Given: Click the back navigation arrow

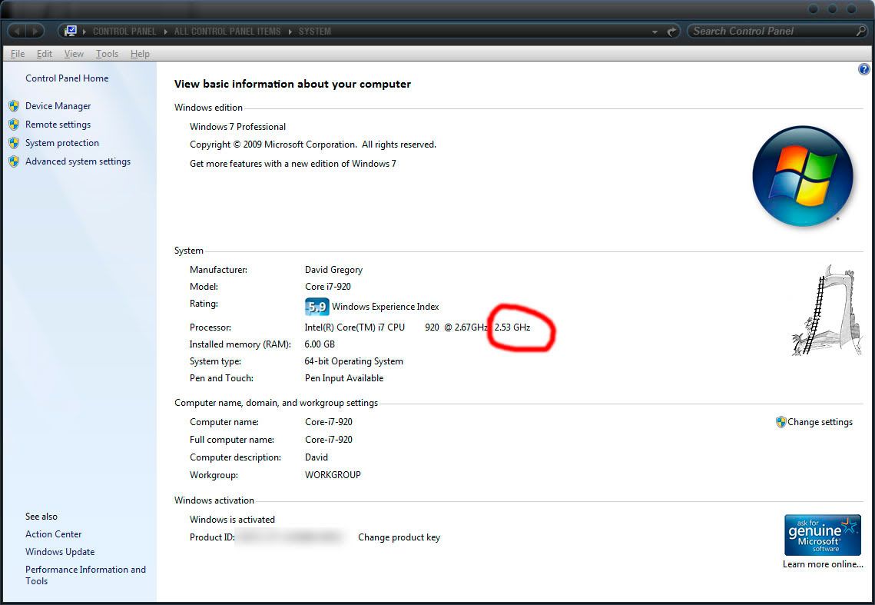Looking at the screenshot, I should [16, 32].
